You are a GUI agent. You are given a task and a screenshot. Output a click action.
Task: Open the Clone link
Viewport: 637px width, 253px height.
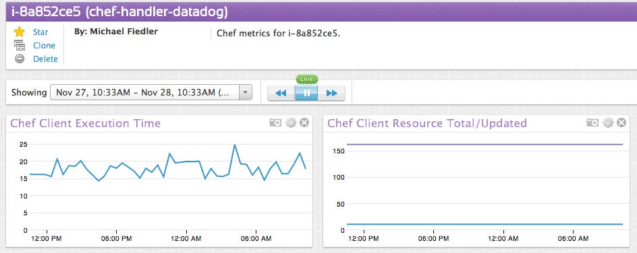click(x=44, y=45)
